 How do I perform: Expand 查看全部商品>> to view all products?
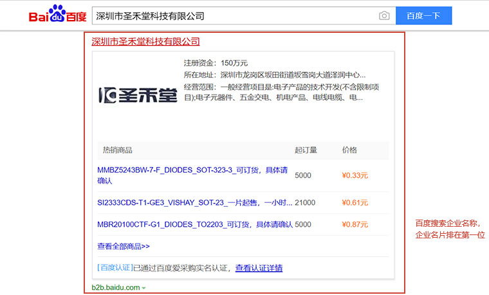click(124, 246)
